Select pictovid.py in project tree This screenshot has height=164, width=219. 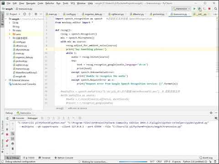coord(21,61)
